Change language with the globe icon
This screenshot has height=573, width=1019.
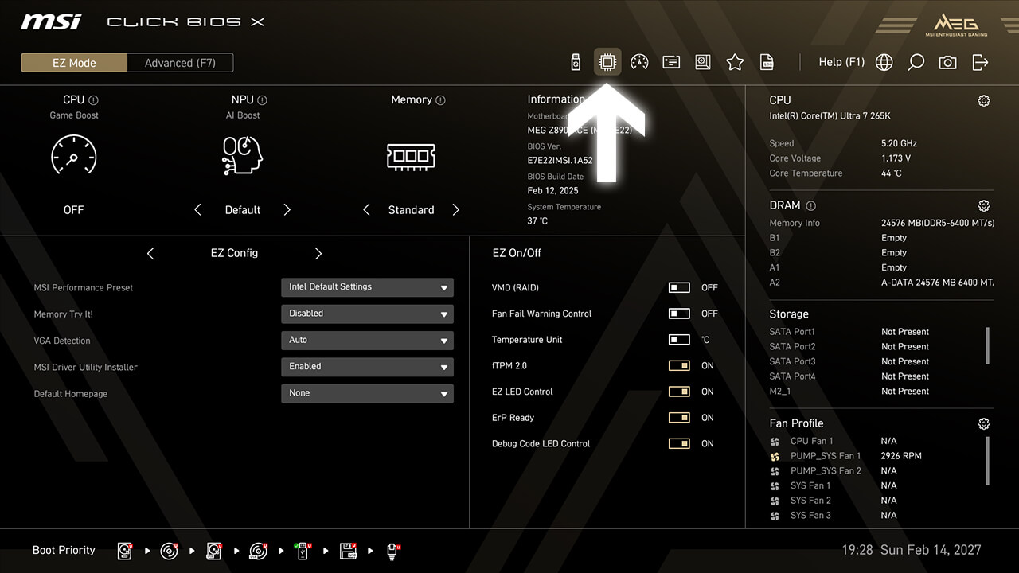884,62
